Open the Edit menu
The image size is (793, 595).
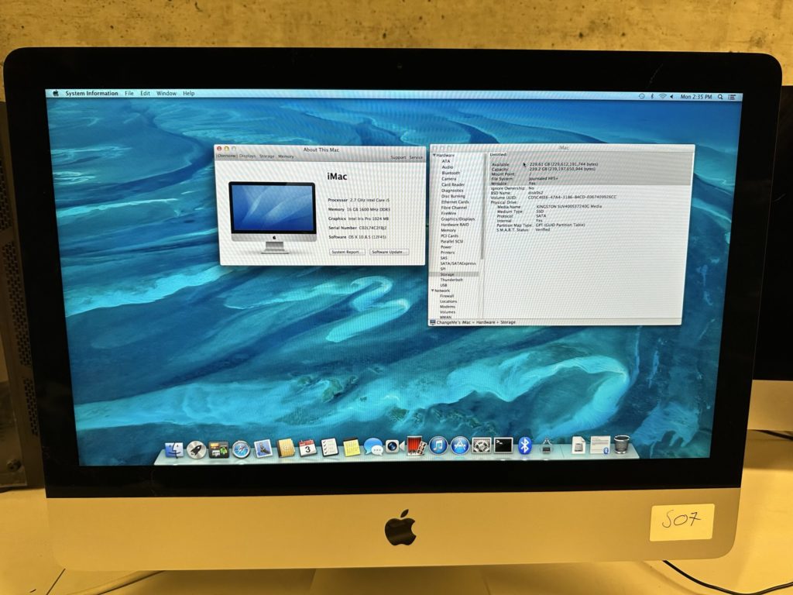pyautogui.click(x=145, y=93)
